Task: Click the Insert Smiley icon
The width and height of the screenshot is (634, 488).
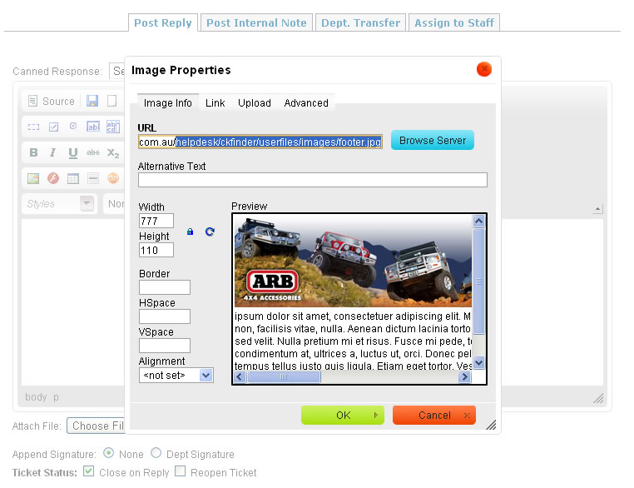Action: [x=113, y=178]
